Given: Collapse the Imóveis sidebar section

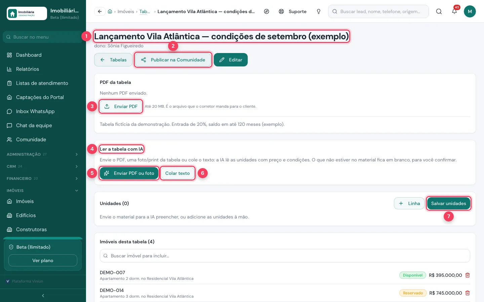Looking at the screenshot, I should pyautogui.click(x=43, y=191).
